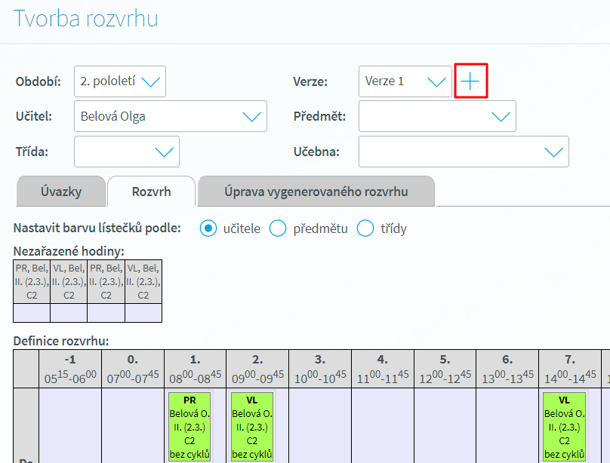This screenshot has height=463, width=610.
Task: Open the Třída dropdown
Action: (x=127, y=152)
